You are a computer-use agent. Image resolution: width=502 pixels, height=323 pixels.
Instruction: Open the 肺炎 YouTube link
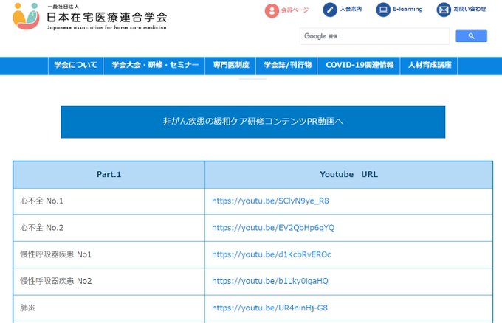[269, 308]
